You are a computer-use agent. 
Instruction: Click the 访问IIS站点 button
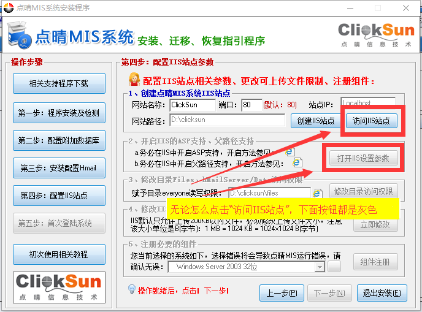pyautogui.click(x=371, y=121)
